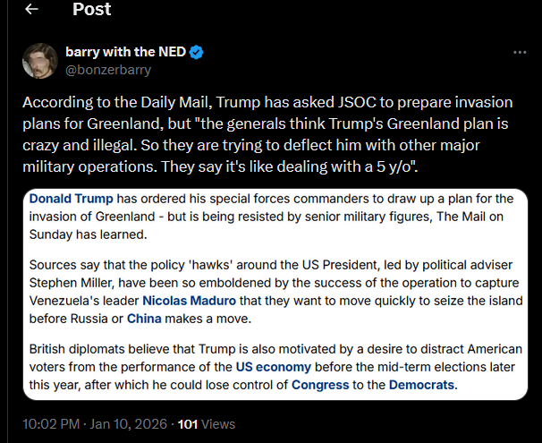Image resolution: width=542 pixels, height=443 pixels.
Task: Click the 'Donald Trump' link in the article
Action: [x=73, y=198]
